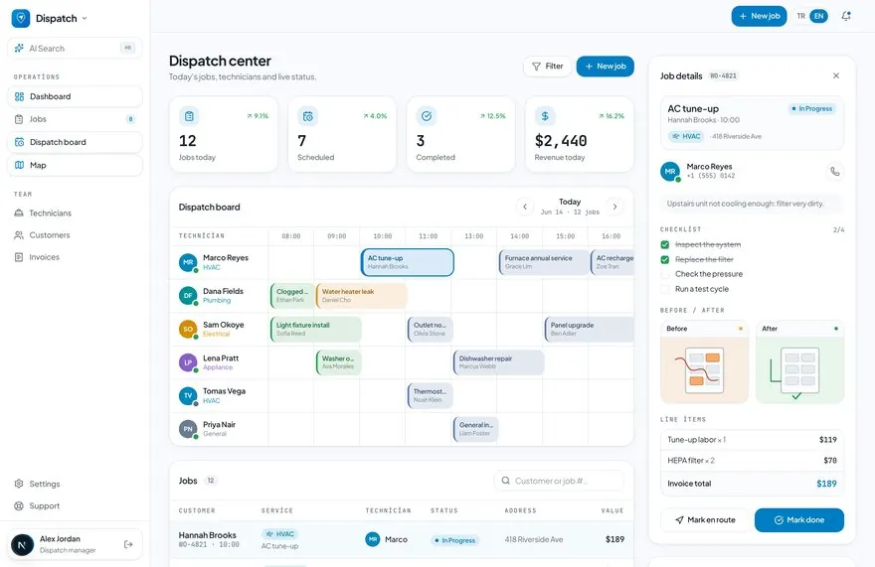Click the Completed checkmark icon

tap(427, 116)
